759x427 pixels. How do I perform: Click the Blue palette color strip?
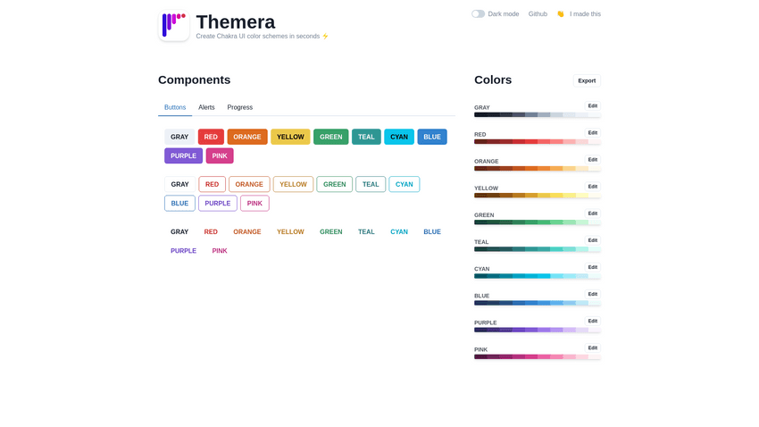point(537,303)
